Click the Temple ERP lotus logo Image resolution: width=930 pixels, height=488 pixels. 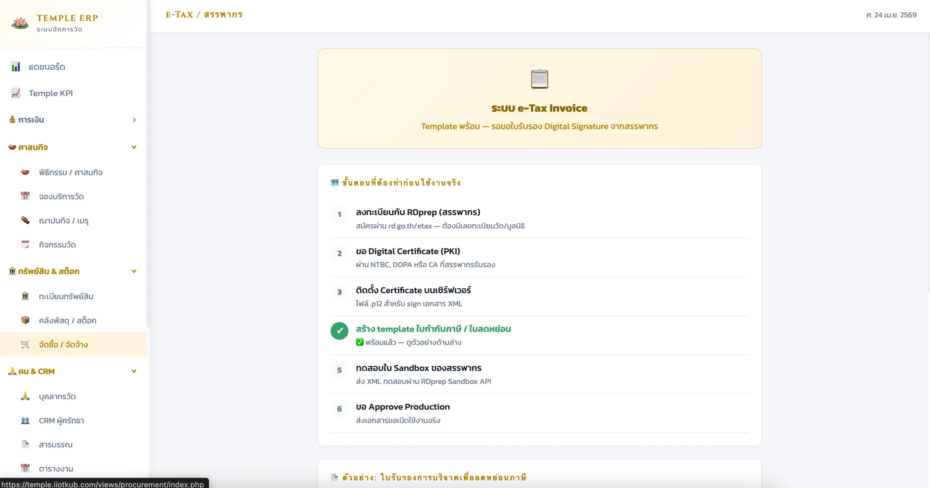tap(20, 23)
